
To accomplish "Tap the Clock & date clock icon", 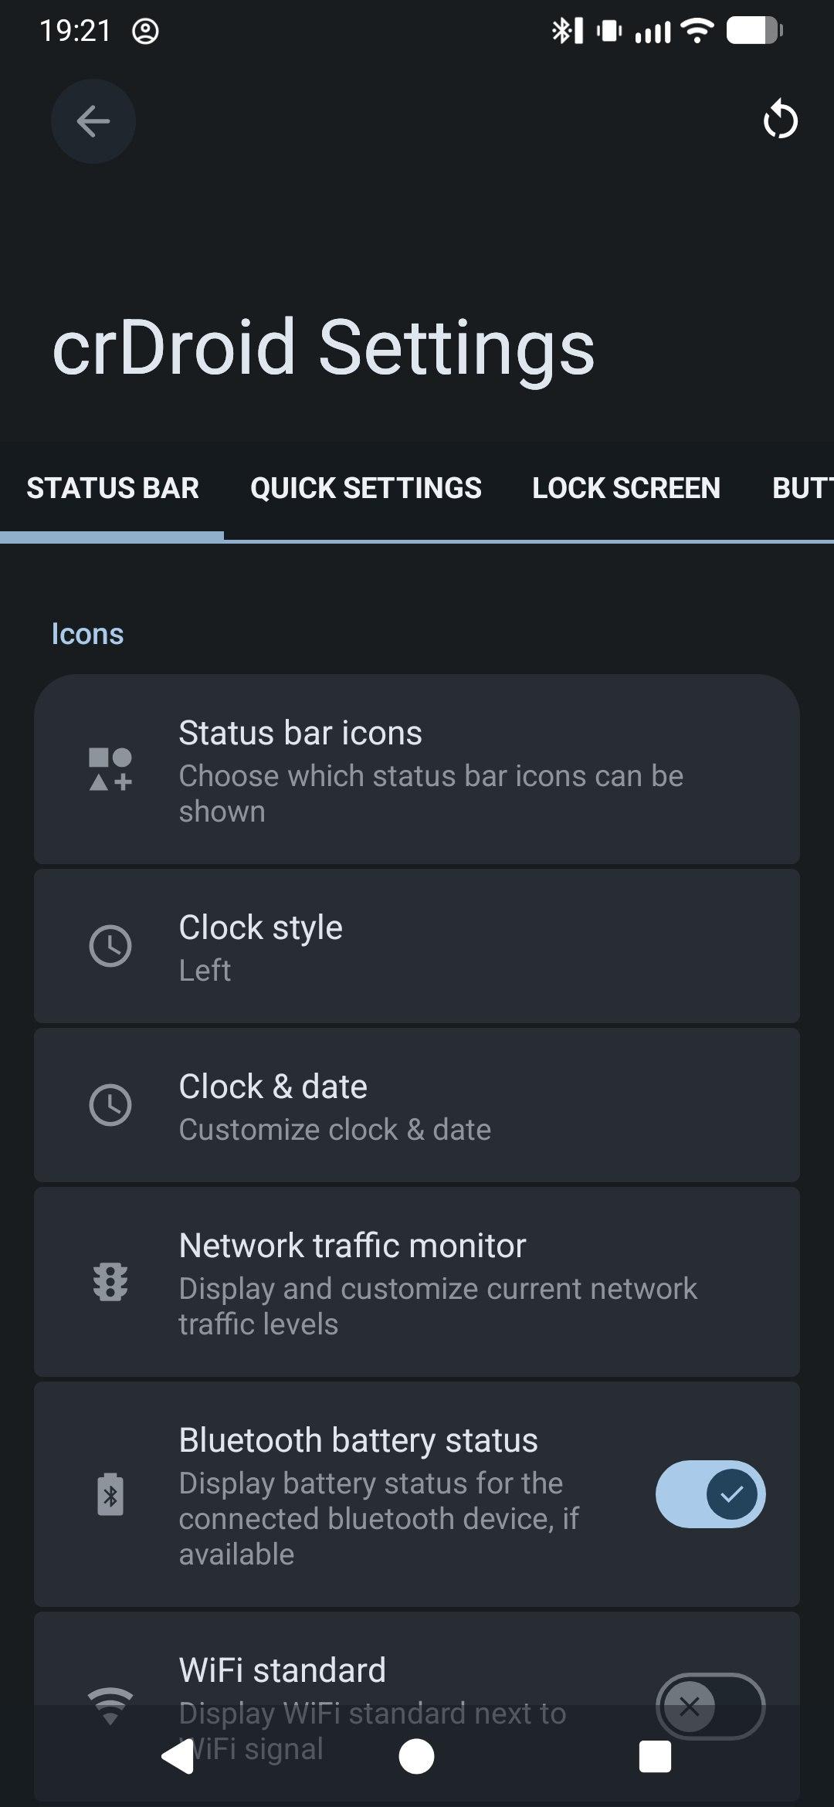I will point(110,1105).
